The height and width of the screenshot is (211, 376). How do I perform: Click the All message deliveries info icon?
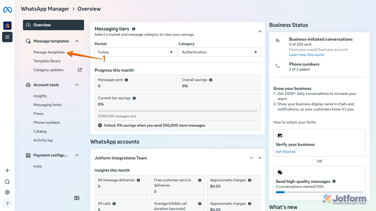[138, 180]
